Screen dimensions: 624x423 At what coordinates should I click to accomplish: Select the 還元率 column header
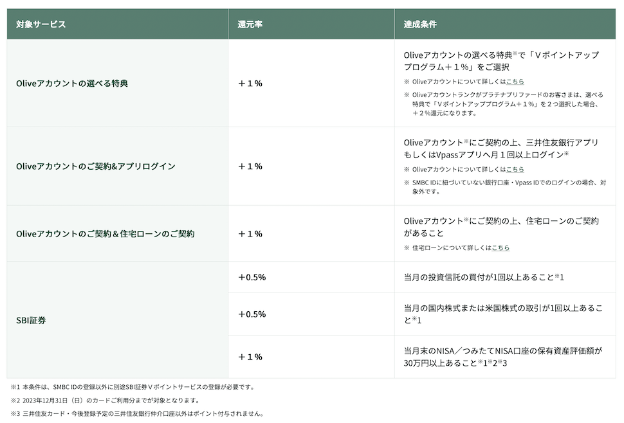click(x=250, y=24)
